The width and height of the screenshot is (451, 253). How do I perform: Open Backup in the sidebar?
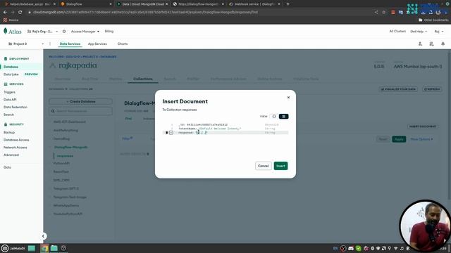tap(9, 132)
